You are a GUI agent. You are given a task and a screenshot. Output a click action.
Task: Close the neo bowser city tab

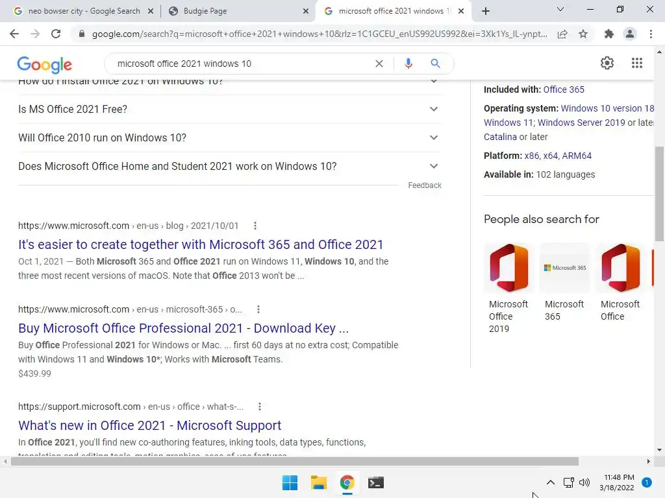tap(151, 11)
